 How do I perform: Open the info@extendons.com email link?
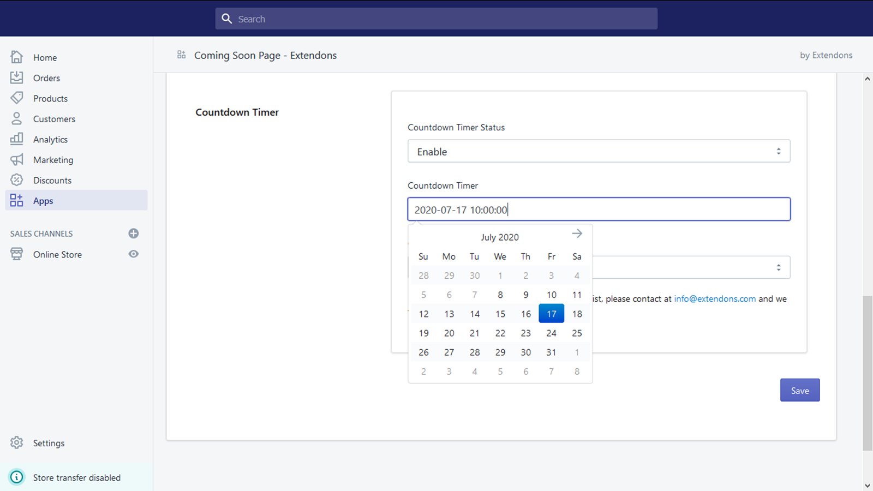(715, 299)
